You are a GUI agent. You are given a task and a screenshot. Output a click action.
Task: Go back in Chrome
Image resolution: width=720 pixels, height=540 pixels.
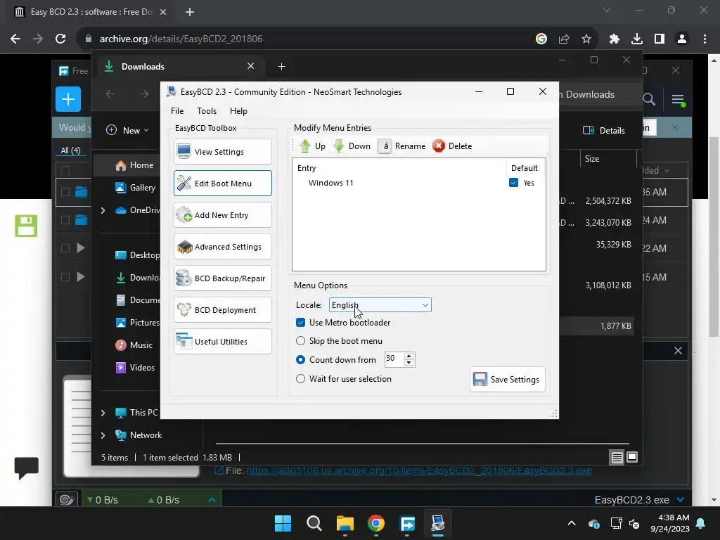[15, 39]
